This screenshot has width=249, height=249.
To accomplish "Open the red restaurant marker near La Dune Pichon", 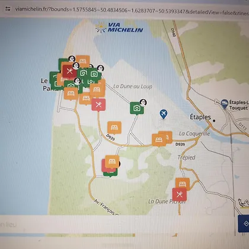I will point(180,195).
